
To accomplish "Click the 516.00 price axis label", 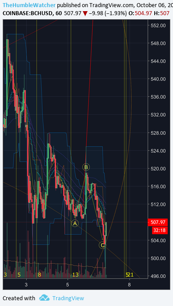I will pos(158,186).
